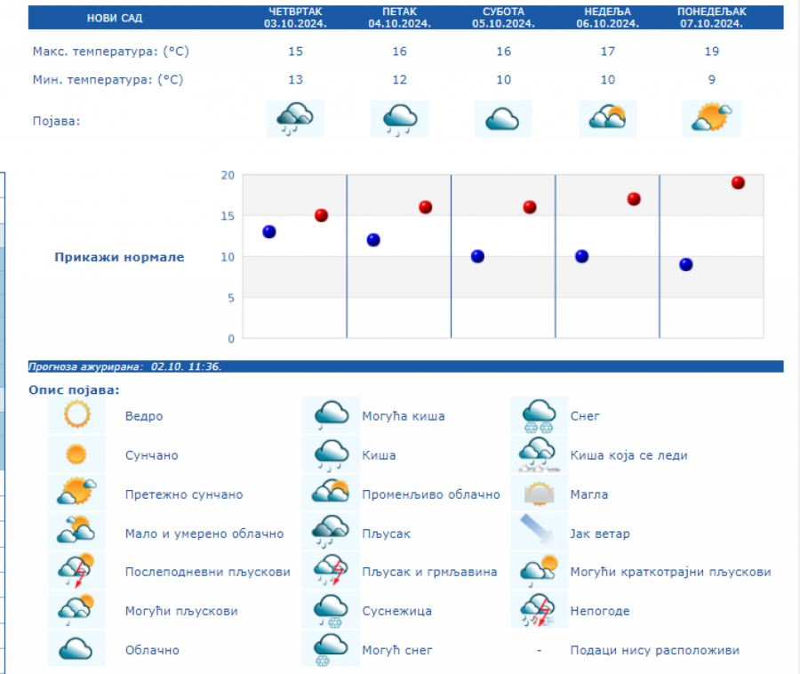Click the Суснежица sleet legend icon

coord(331,611)
